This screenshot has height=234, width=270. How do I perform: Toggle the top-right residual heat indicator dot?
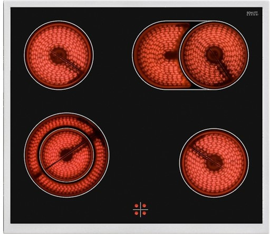[x=144, y=206]
